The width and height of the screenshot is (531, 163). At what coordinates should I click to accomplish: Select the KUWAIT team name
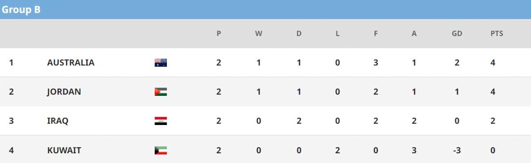click(x=64, y=150)
